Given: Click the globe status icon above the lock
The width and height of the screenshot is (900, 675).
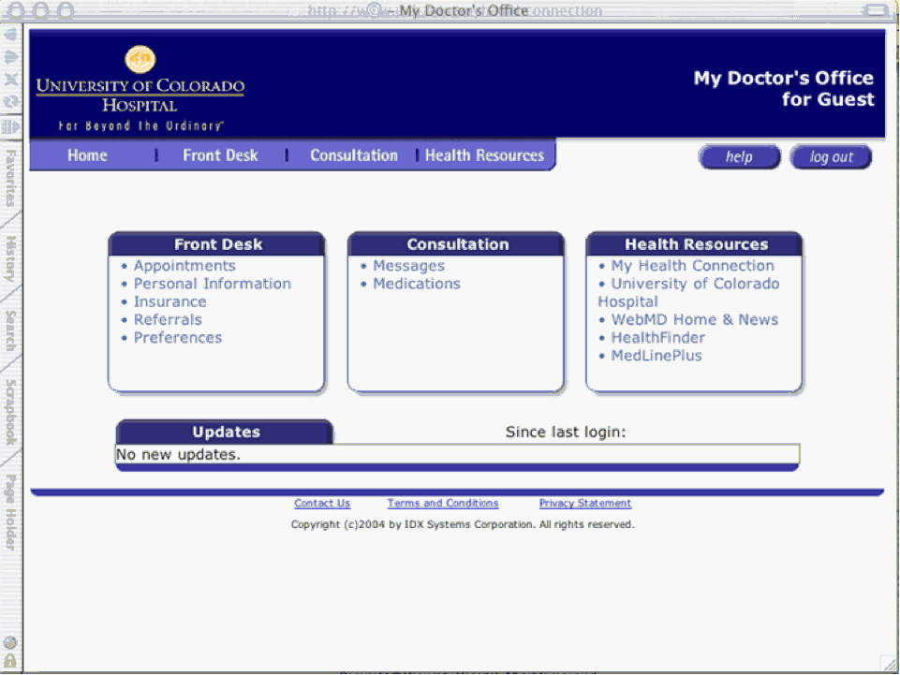Looking at the screenshot, I should point(10,642).
